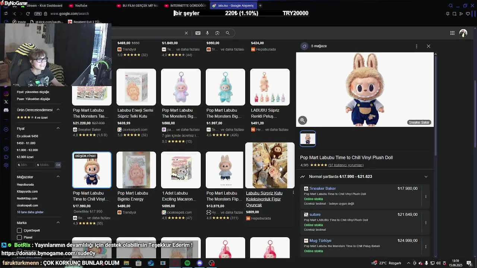Open sutore store offer link

pyautogui.click(x=315, y=214)
